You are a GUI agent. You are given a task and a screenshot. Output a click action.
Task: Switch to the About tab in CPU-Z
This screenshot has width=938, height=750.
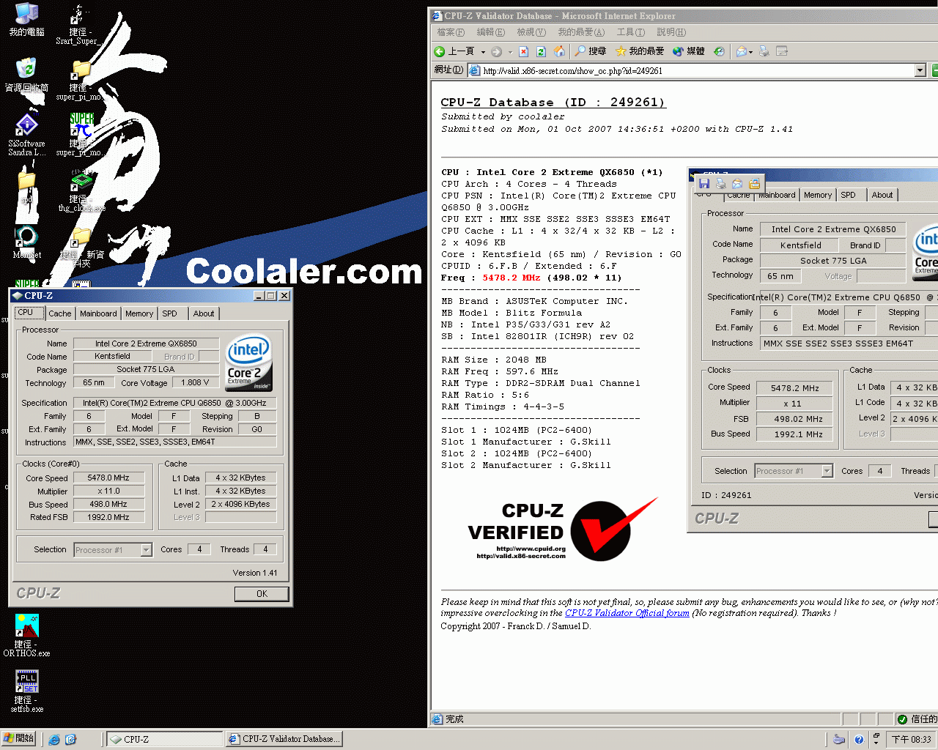pos(204,313)
